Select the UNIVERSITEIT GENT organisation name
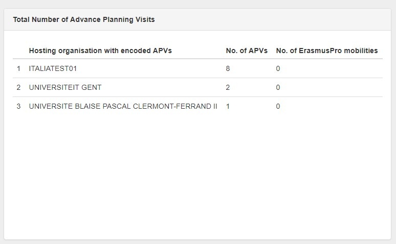This screenshot has width=396, height=244. [x=65, y=87]
